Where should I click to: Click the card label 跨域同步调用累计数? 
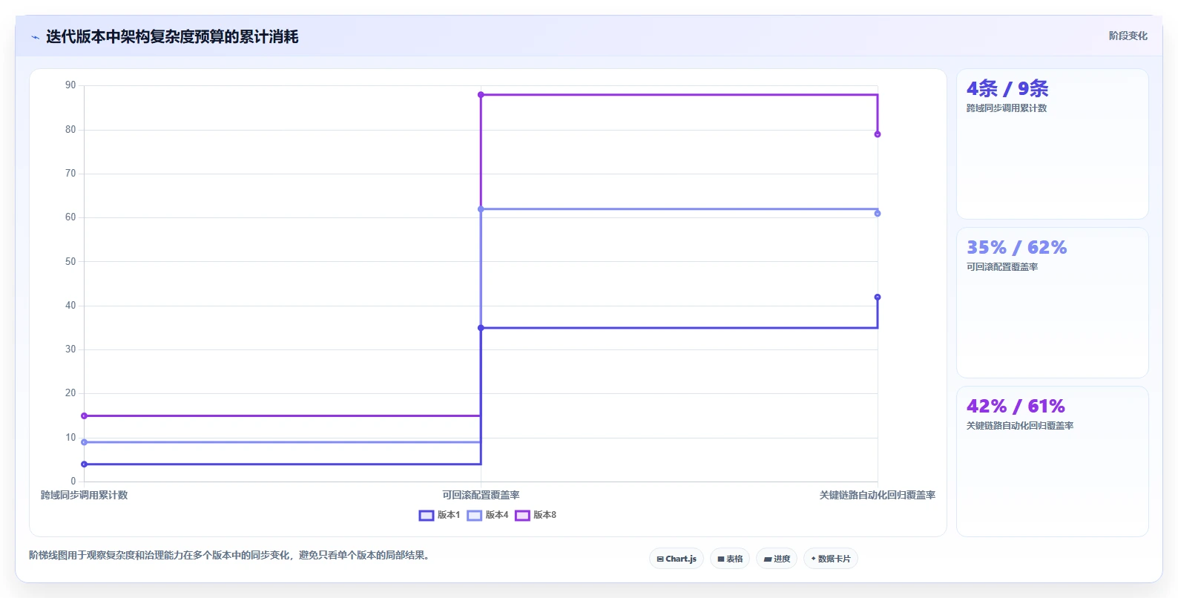coord(1007,108)
